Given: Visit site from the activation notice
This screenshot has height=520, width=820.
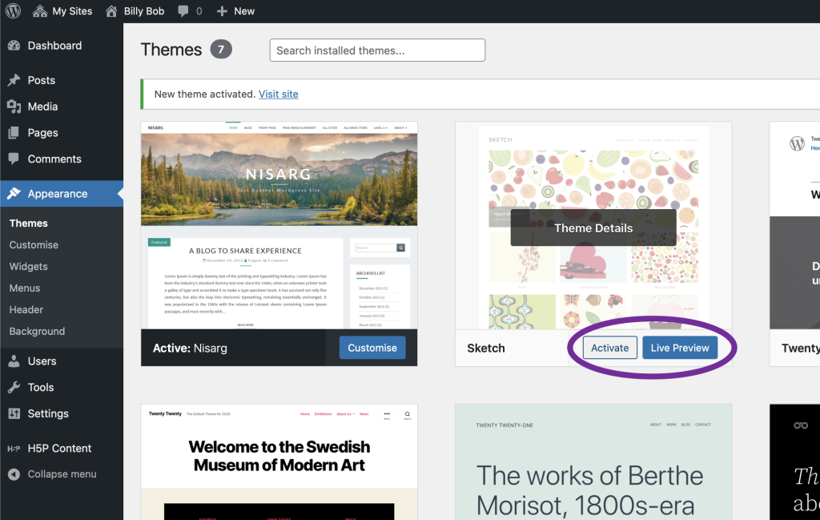Looking at the screenshot, I should click(x=278, y=93).
